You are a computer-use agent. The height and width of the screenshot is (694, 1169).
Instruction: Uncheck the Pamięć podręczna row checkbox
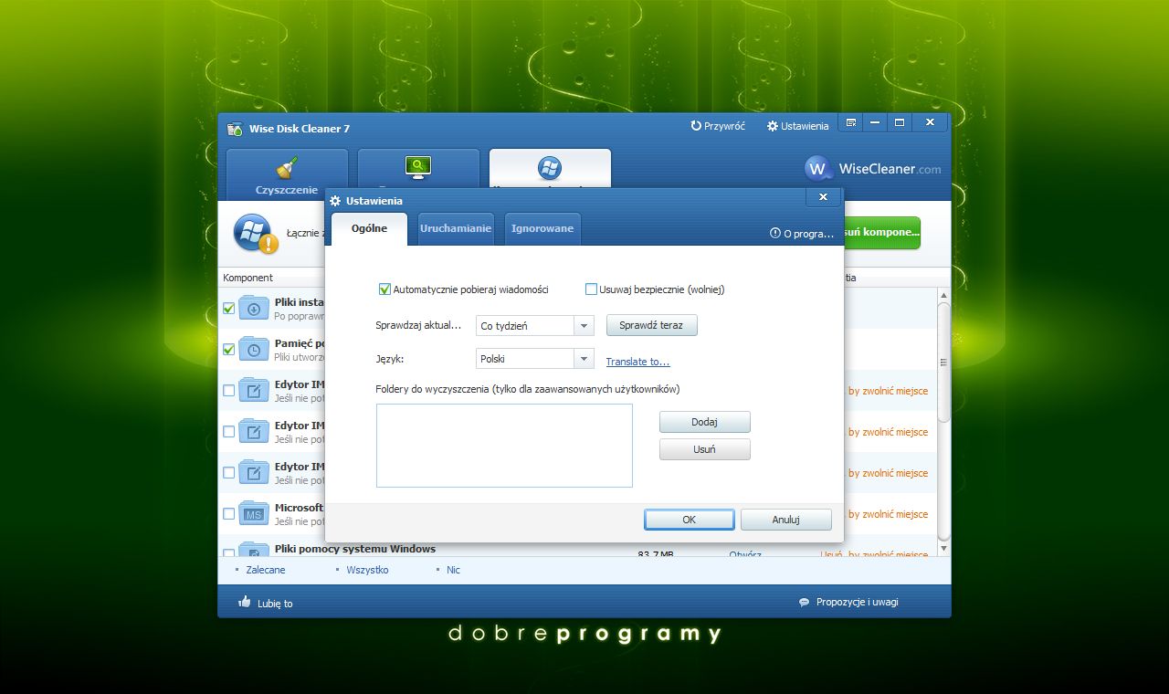pos(228,349)
